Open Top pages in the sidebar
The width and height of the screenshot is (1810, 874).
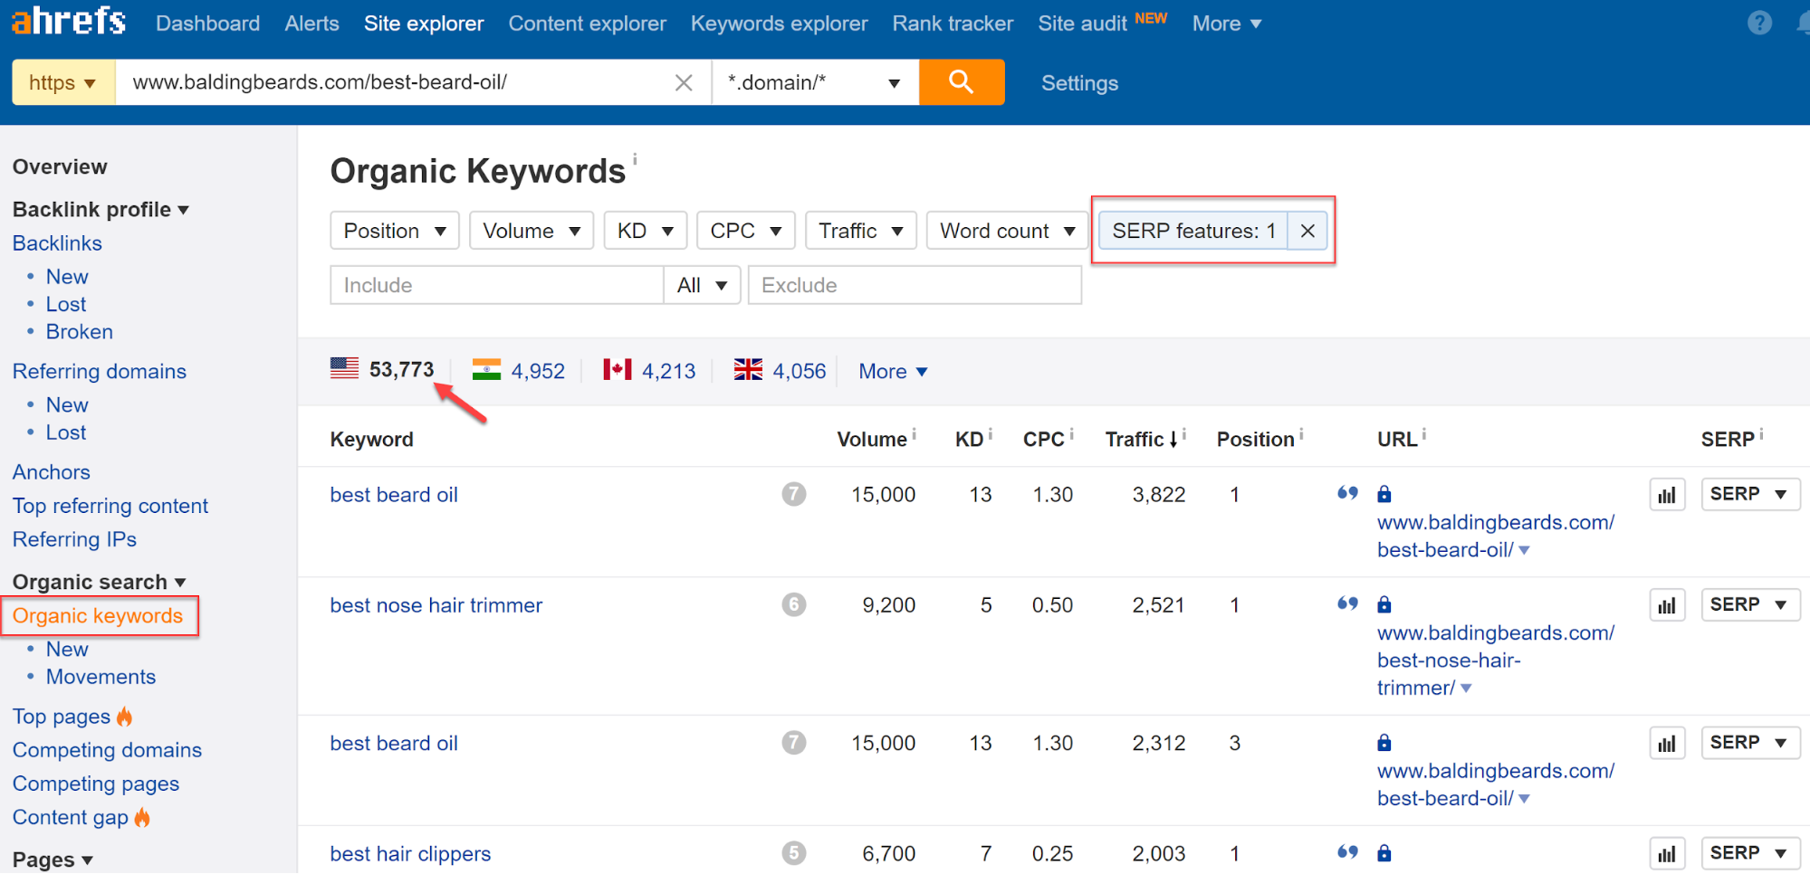point(62,717)
